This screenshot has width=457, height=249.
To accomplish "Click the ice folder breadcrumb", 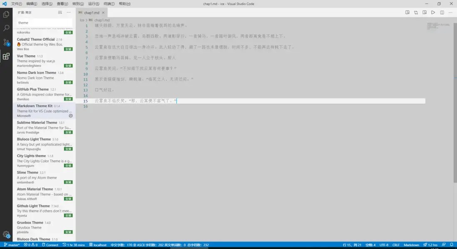I will [82, 20].
